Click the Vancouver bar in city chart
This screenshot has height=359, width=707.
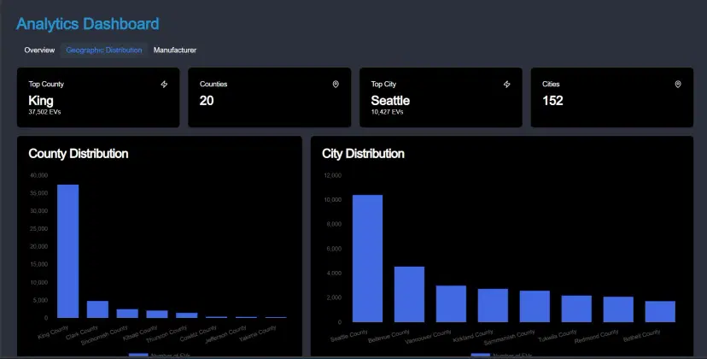point(451,303)
